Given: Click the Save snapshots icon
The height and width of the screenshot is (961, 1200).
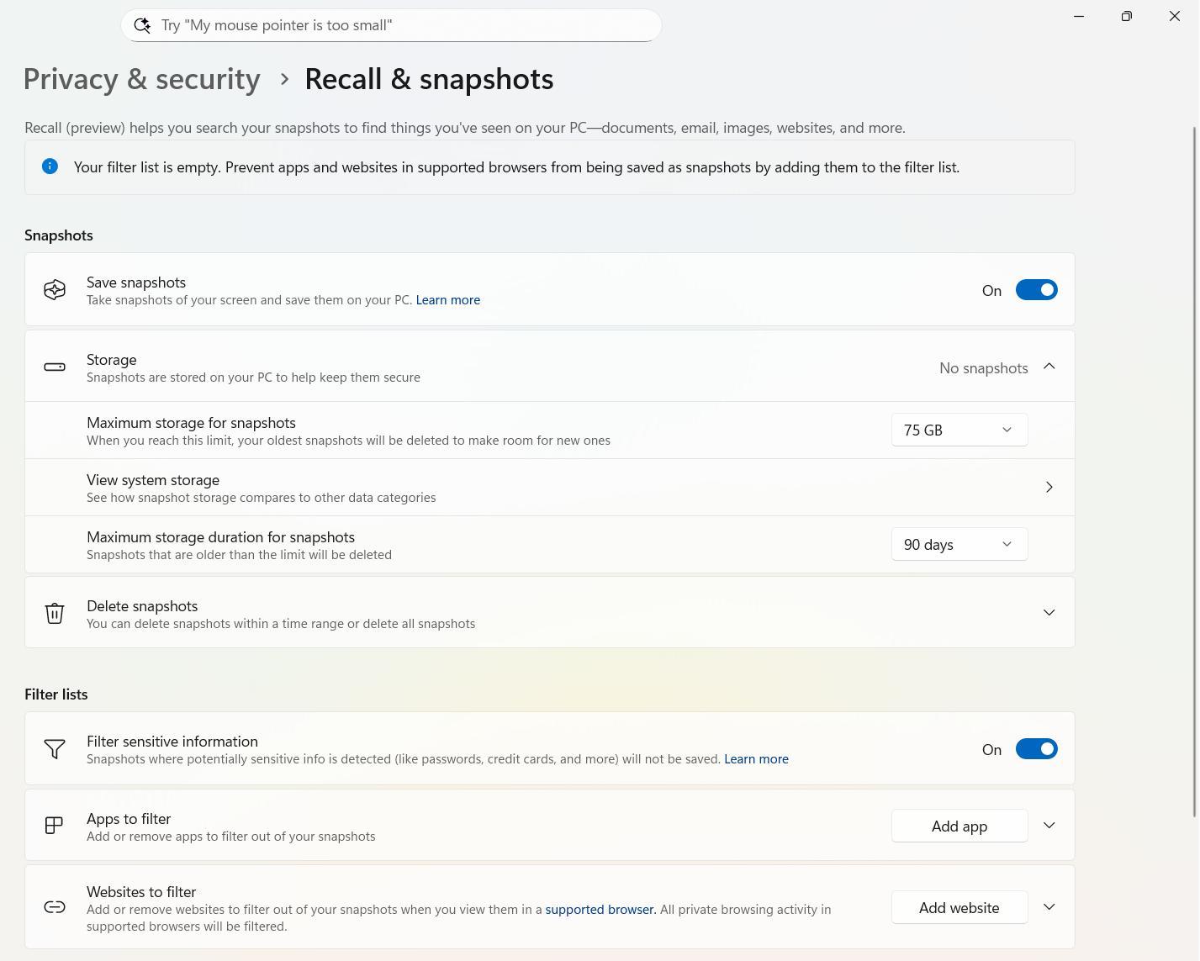Looking at the screenshot, I should (55, 290).
